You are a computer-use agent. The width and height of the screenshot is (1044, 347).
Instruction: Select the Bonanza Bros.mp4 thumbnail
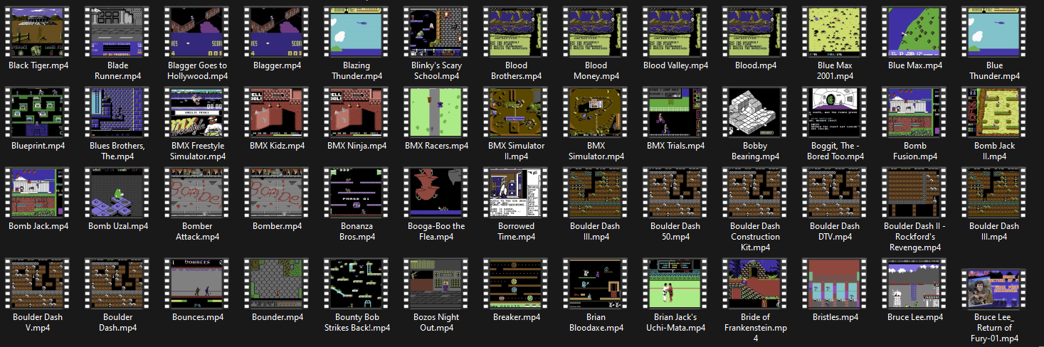[x=357, y=192]
